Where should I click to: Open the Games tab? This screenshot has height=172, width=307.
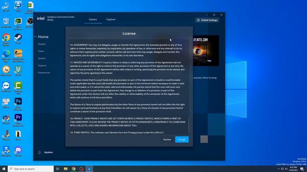click(93, 19)
